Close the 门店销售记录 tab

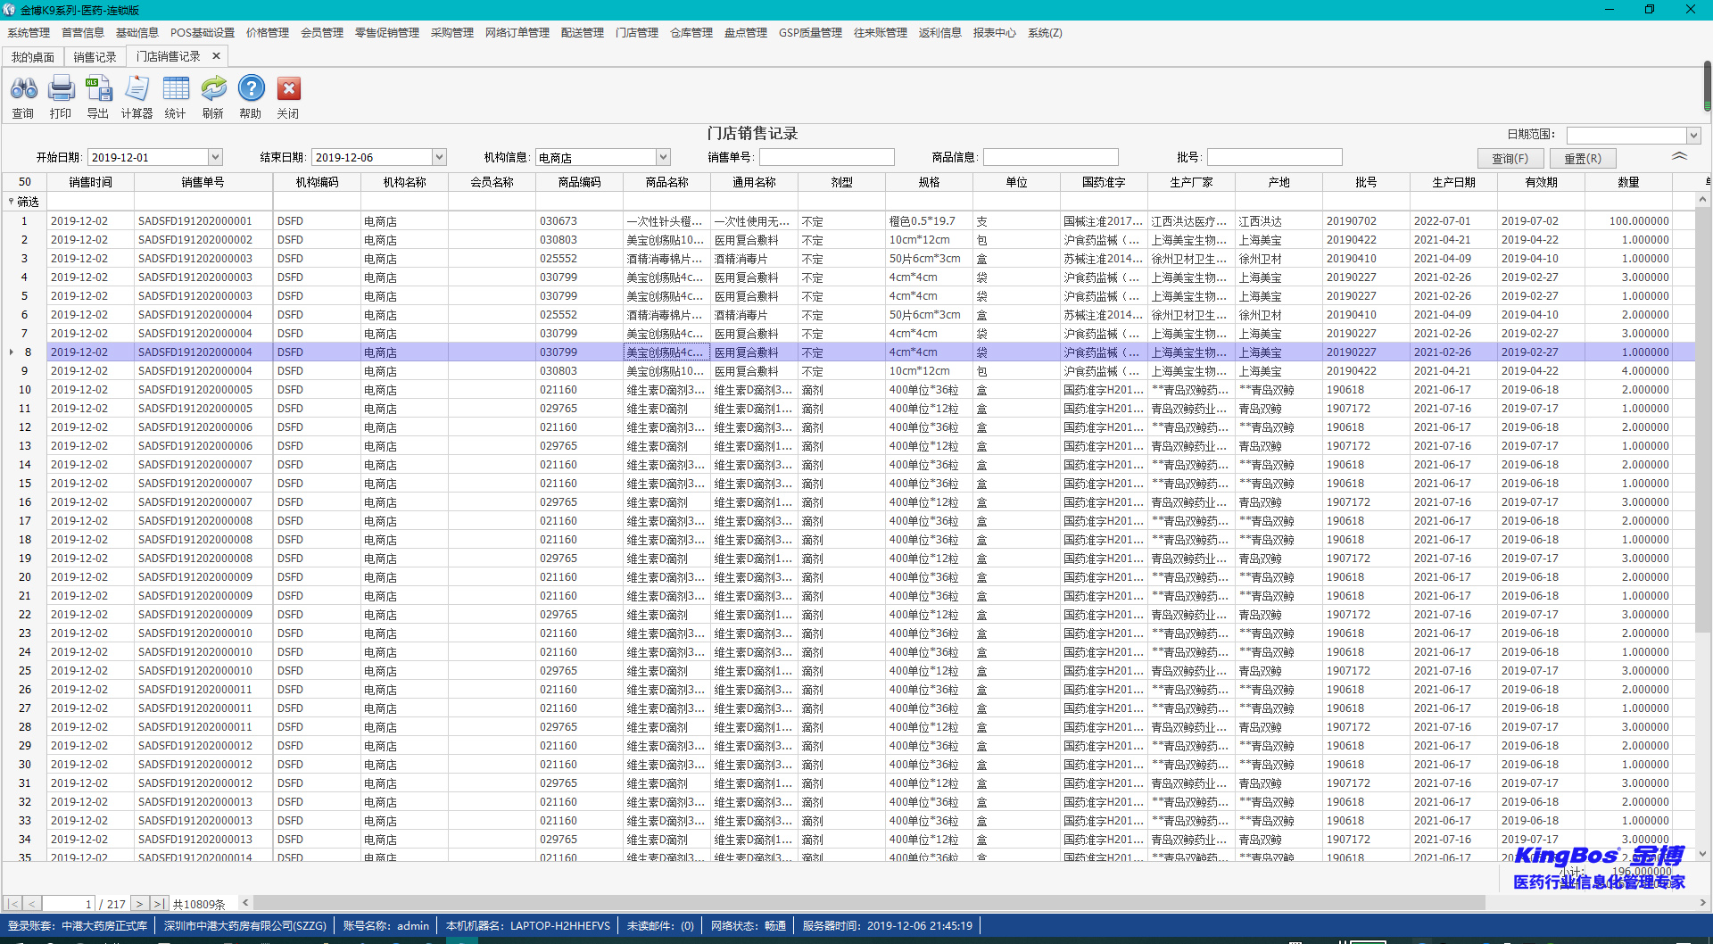point(216,56)
